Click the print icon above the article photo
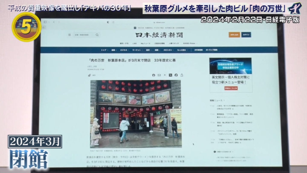 (x=153, y=75)
